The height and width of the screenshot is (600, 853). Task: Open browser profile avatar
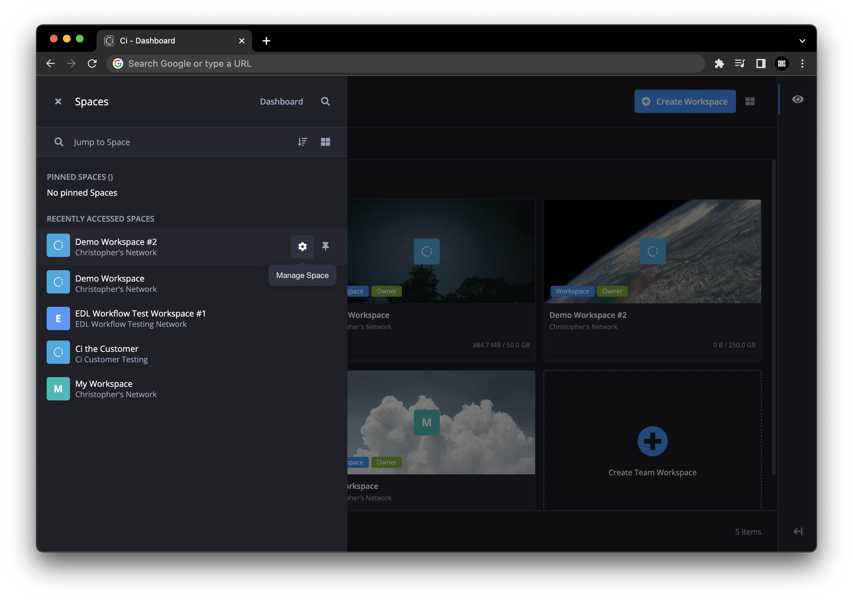(x=782, y=63)
